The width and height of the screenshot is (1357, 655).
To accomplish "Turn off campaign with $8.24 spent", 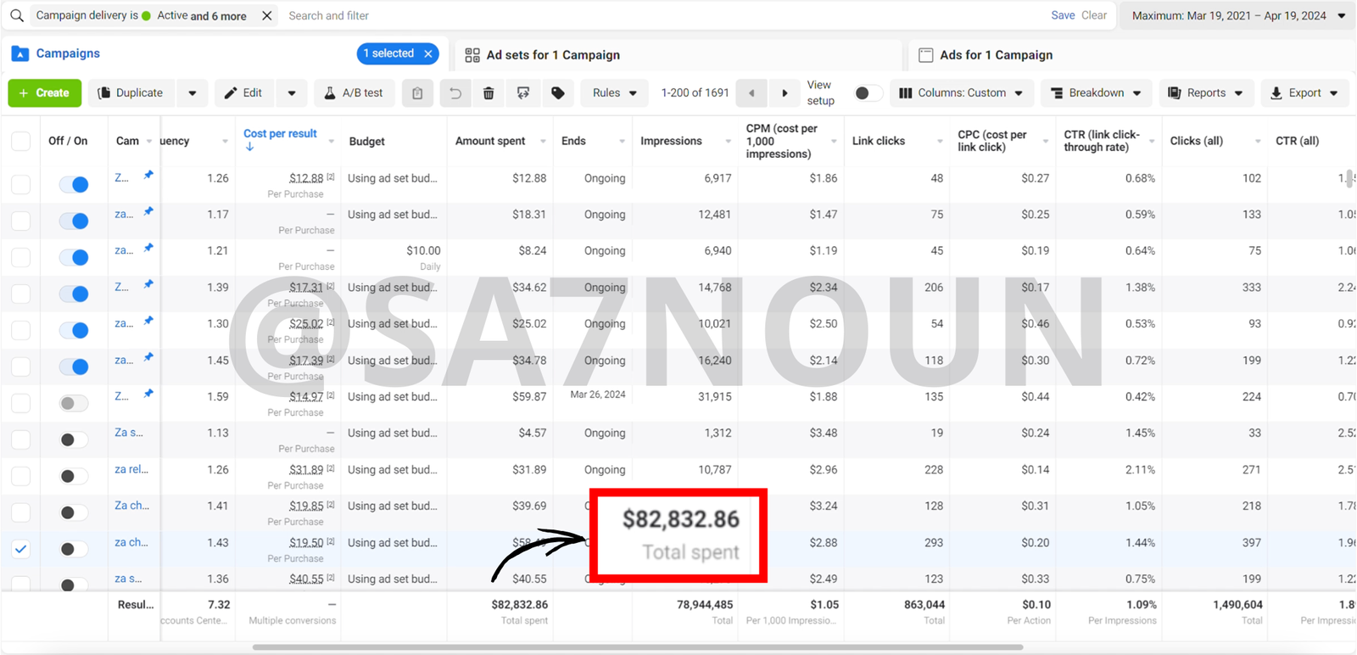I will coord(74,257).
